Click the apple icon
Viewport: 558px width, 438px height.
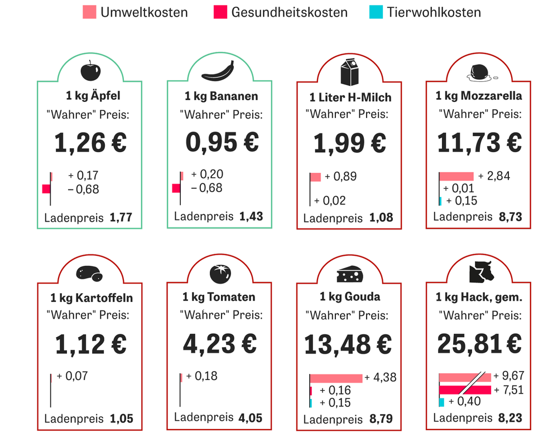coord(89,72)
